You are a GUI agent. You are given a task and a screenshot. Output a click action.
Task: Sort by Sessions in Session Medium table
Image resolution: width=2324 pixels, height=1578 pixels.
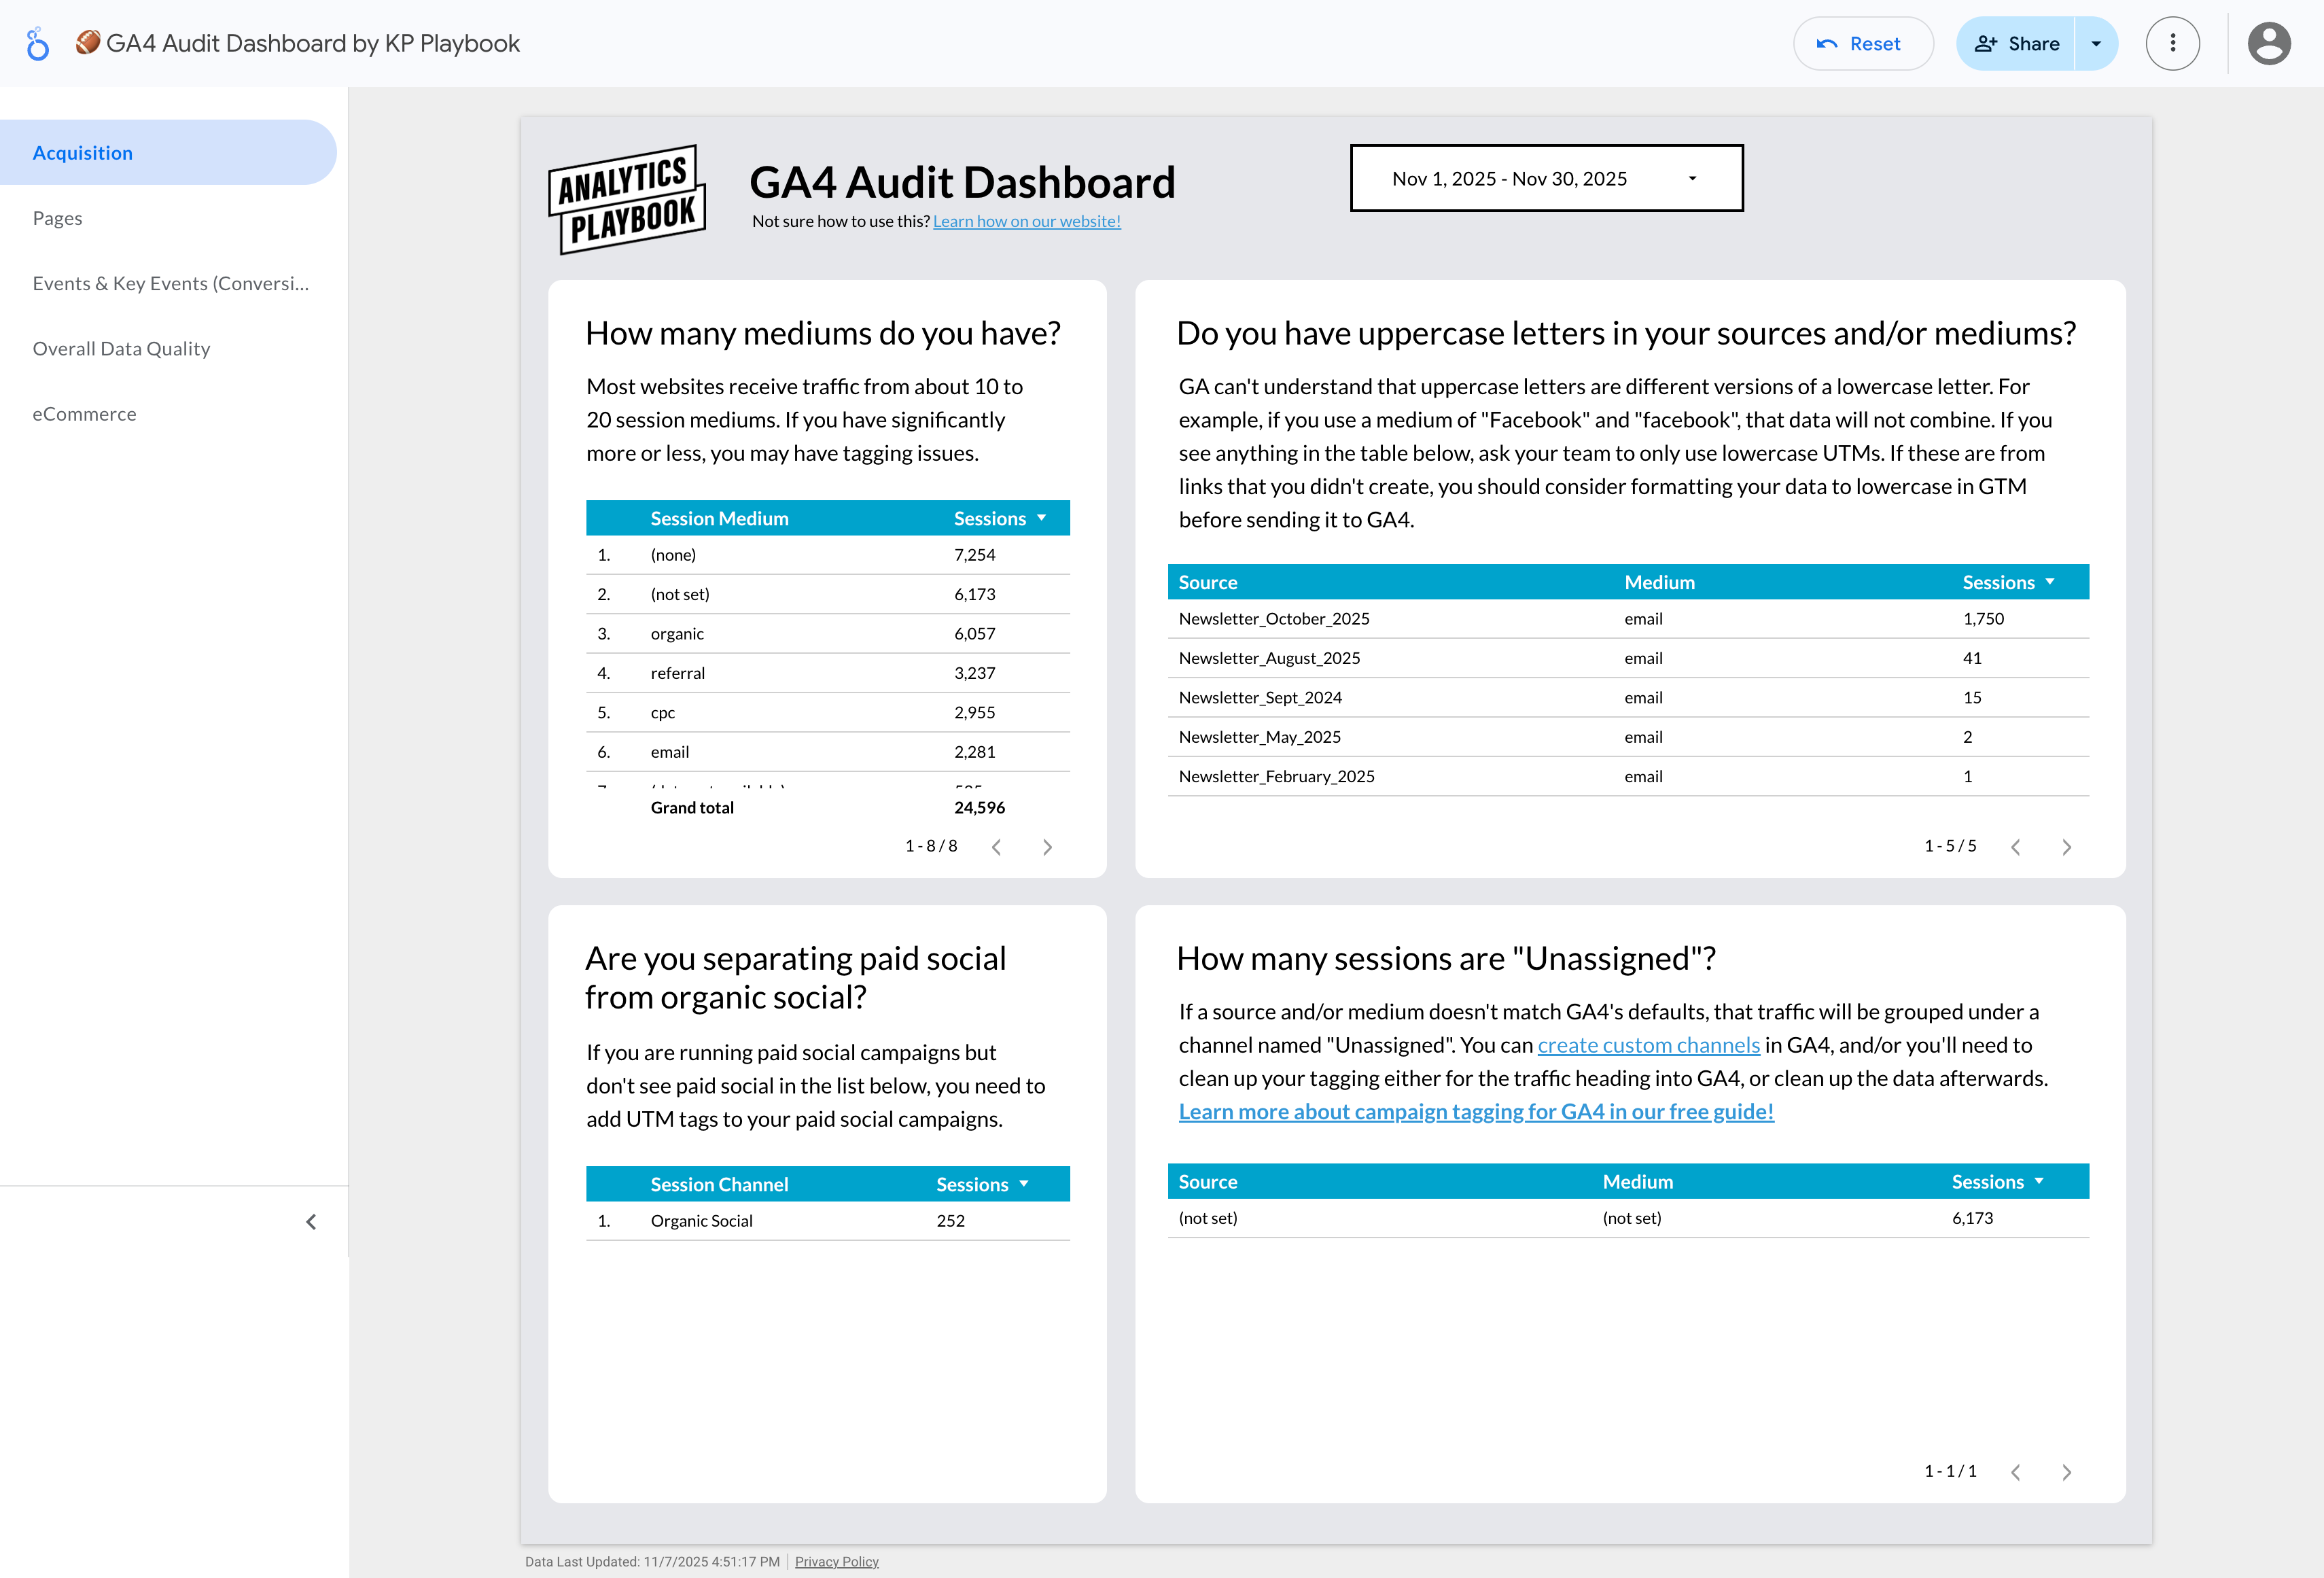click(x=999, y=518)
